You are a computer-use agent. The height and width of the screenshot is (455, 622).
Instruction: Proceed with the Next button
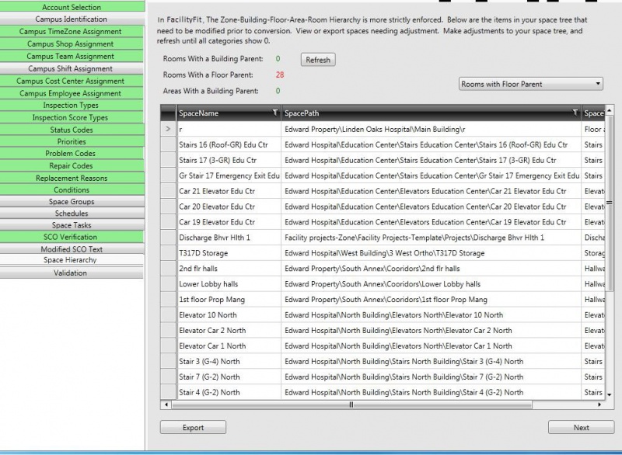[581, 428]
